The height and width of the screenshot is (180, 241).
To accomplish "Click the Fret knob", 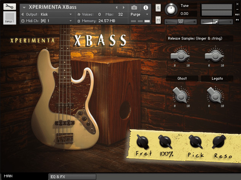I will [143, 142].
